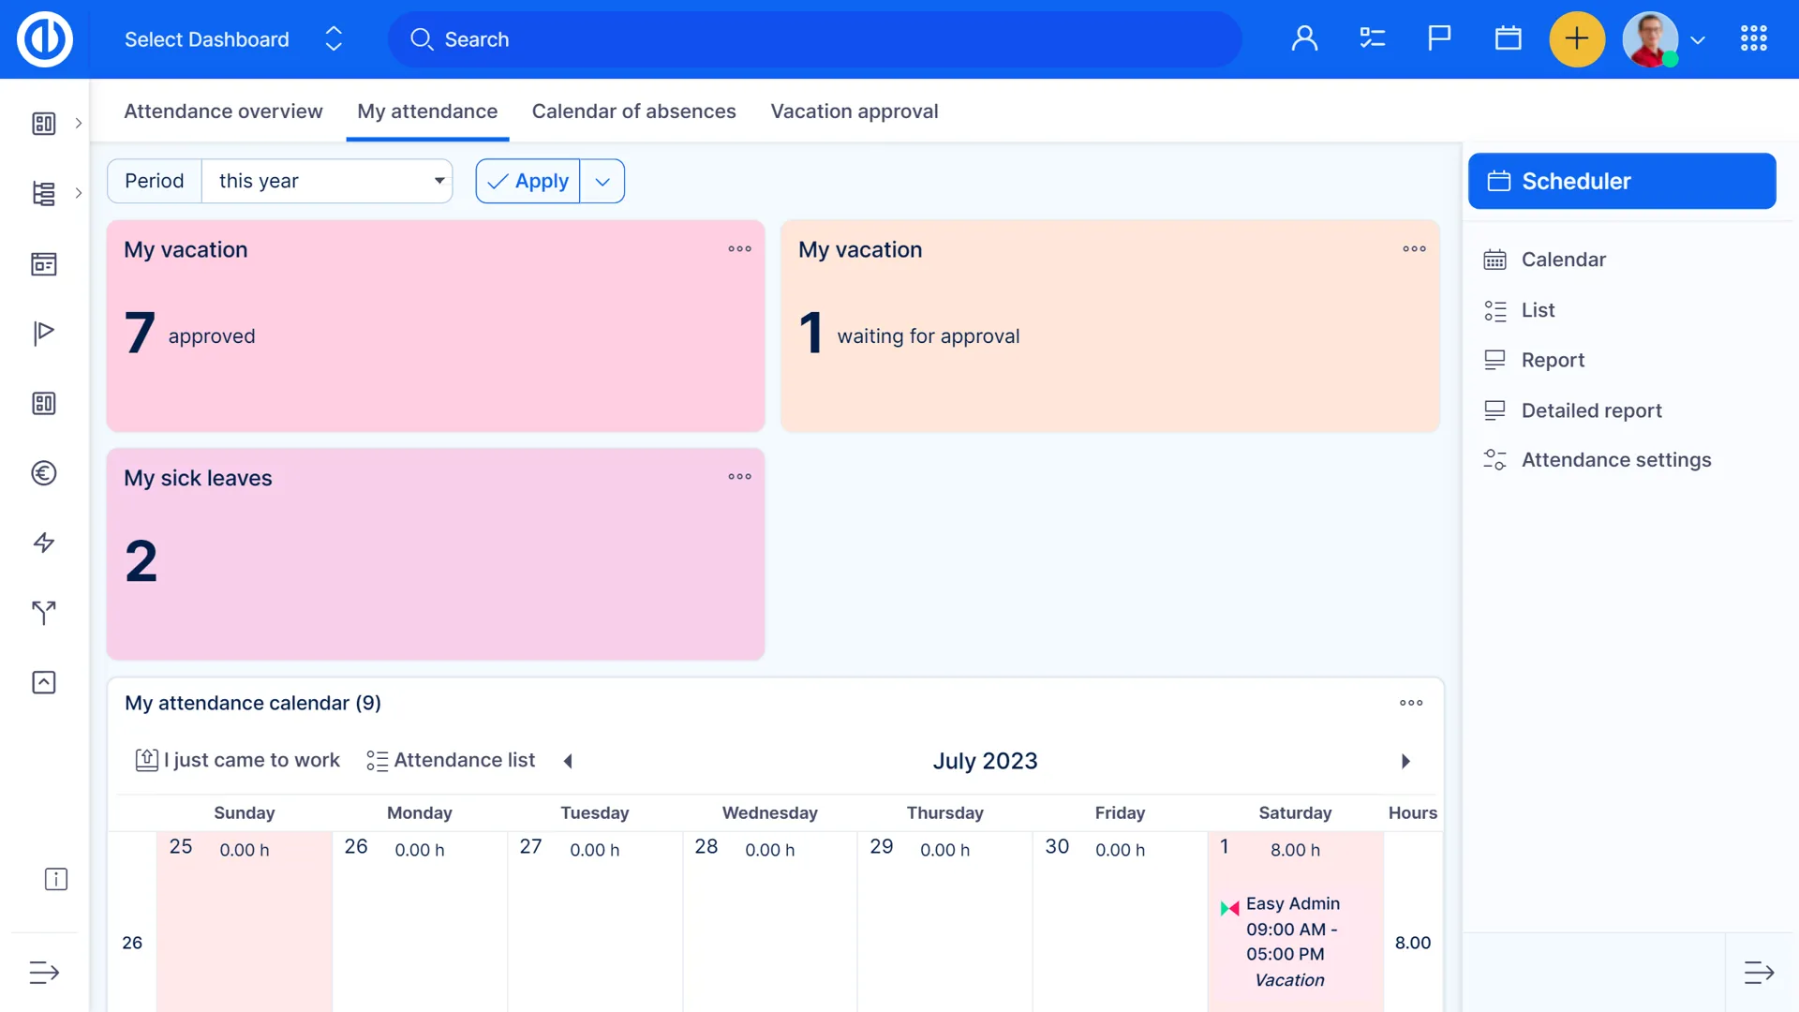This screenshot has width=1799, height=1012.
Task: Open the task checklist icon in header
Action: coord(1372,38)
